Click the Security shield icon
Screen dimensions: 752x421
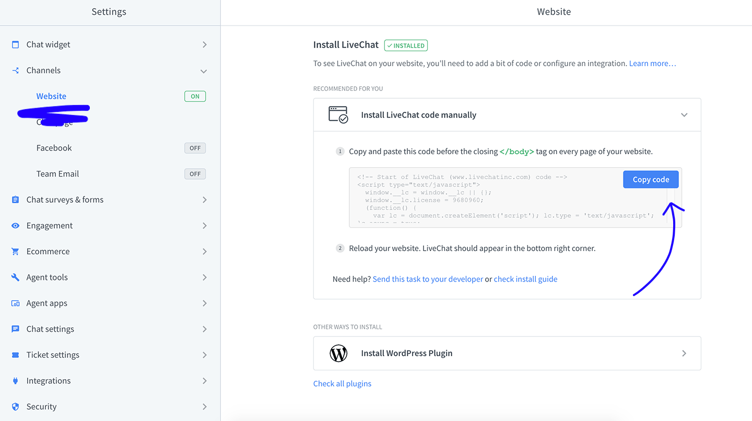(x=15, y=406)
